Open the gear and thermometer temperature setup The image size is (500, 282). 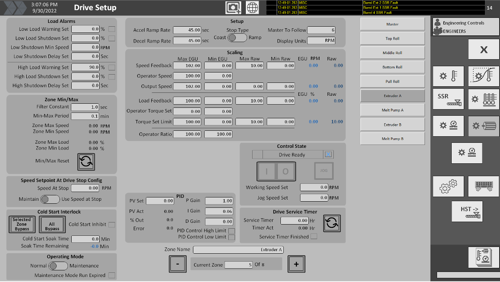pos(448,76)
